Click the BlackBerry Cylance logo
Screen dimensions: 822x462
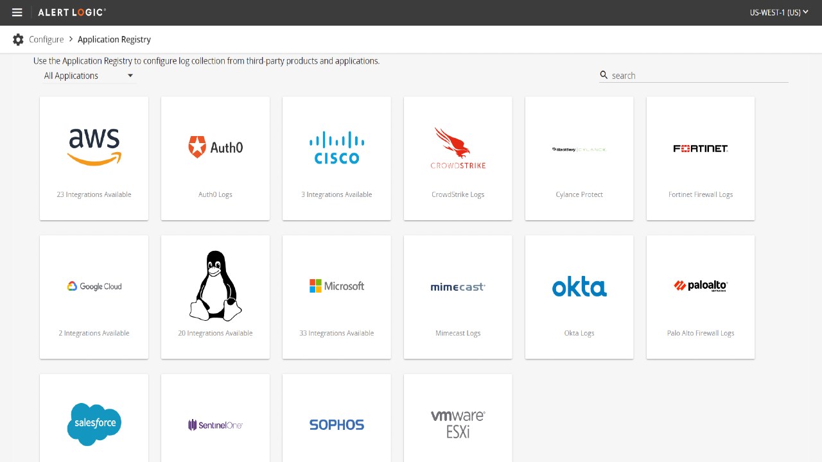click(579, 150)
